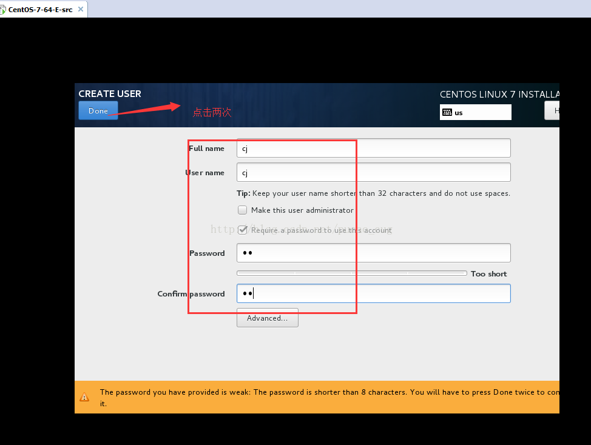Viewport: 591px width, 445px height.
Task: Click the warning triangle icon
Action: click(84, 397)
